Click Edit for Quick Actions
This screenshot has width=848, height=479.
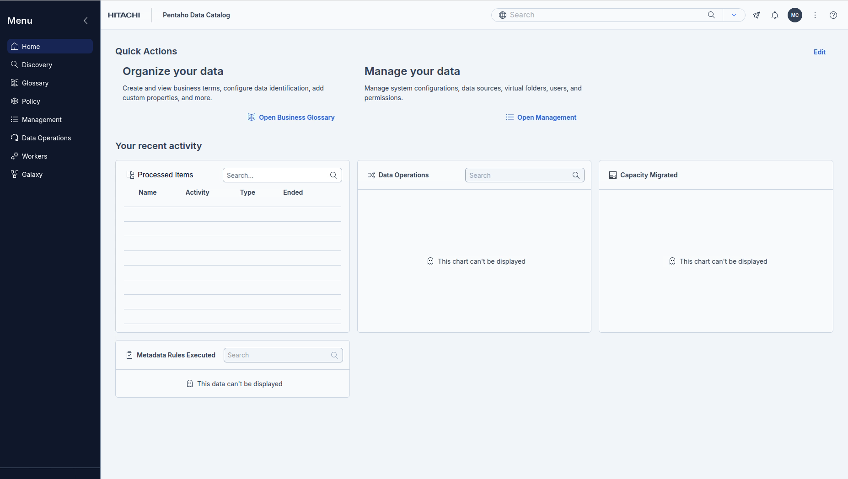click(819, 52)
